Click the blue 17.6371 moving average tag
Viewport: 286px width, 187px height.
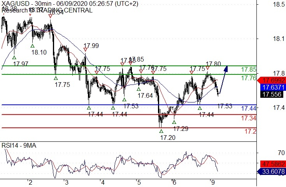click(x=273, y=87)
